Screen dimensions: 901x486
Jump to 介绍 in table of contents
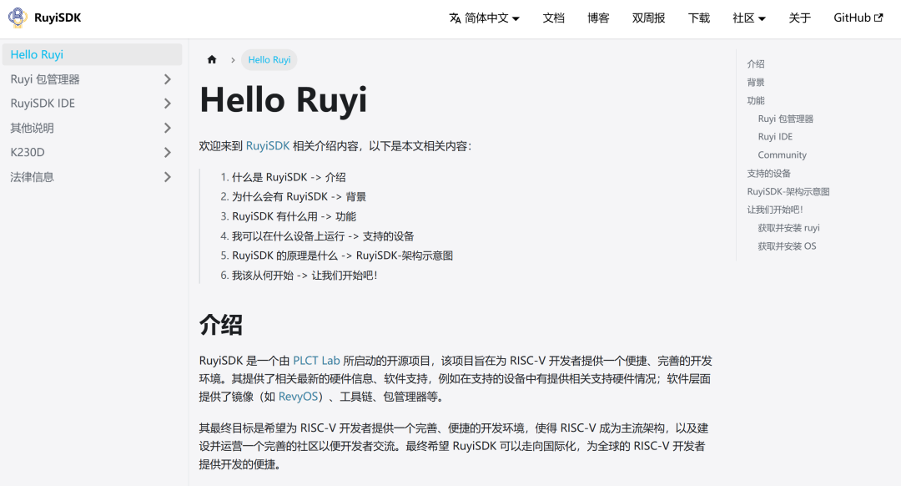tap(756, 63)
